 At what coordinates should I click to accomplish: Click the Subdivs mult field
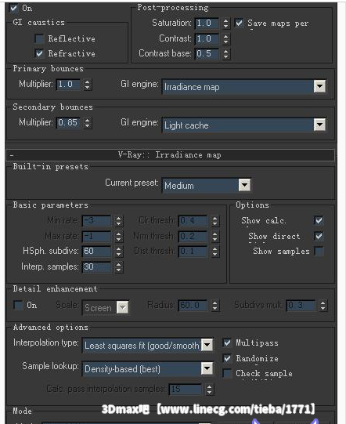pos(301,306)
